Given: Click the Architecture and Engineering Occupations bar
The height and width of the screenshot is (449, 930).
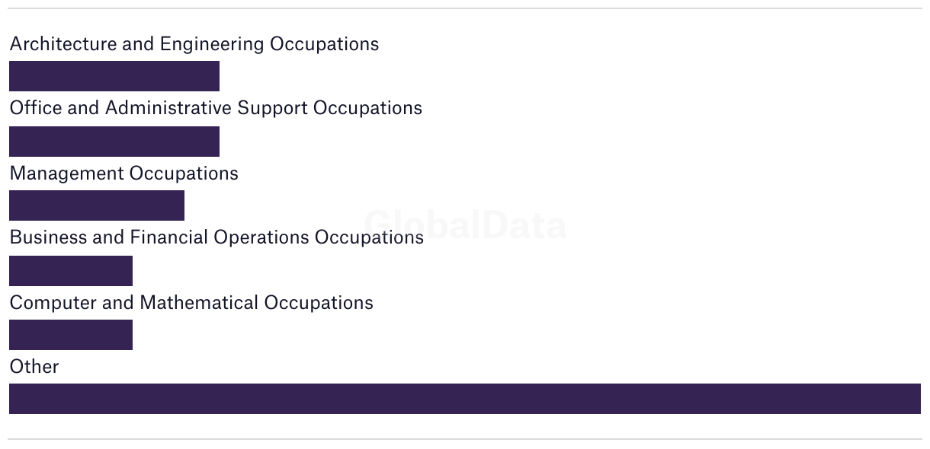Looking at the screenshot, I should pos(114,76).
